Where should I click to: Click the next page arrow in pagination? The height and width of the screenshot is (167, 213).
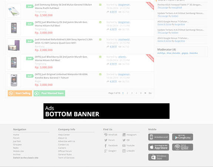pyautogui.click(x=141, y=93)
